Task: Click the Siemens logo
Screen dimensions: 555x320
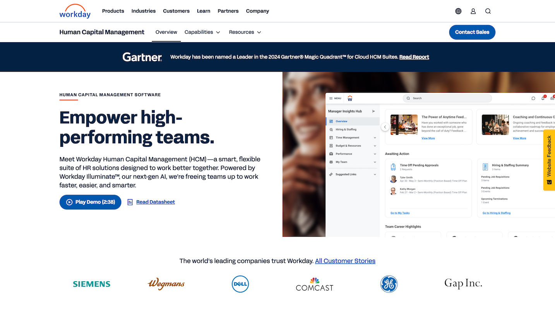Action: [x=92, y=284]
